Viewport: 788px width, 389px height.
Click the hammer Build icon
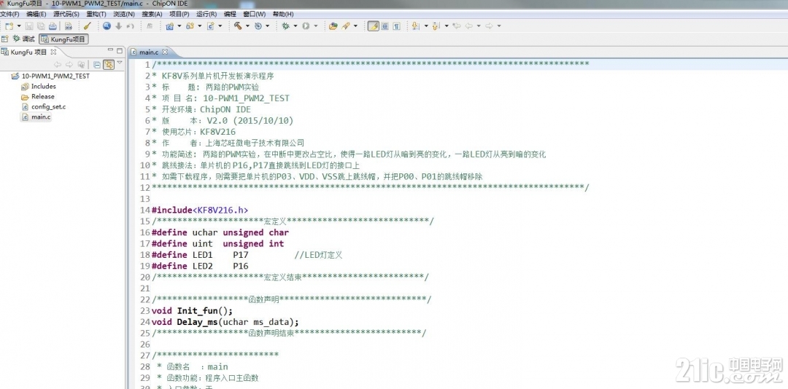pyautogui.click(x=238, y=26)
